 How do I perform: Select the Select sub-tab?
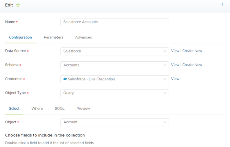(x=14, y=109)
